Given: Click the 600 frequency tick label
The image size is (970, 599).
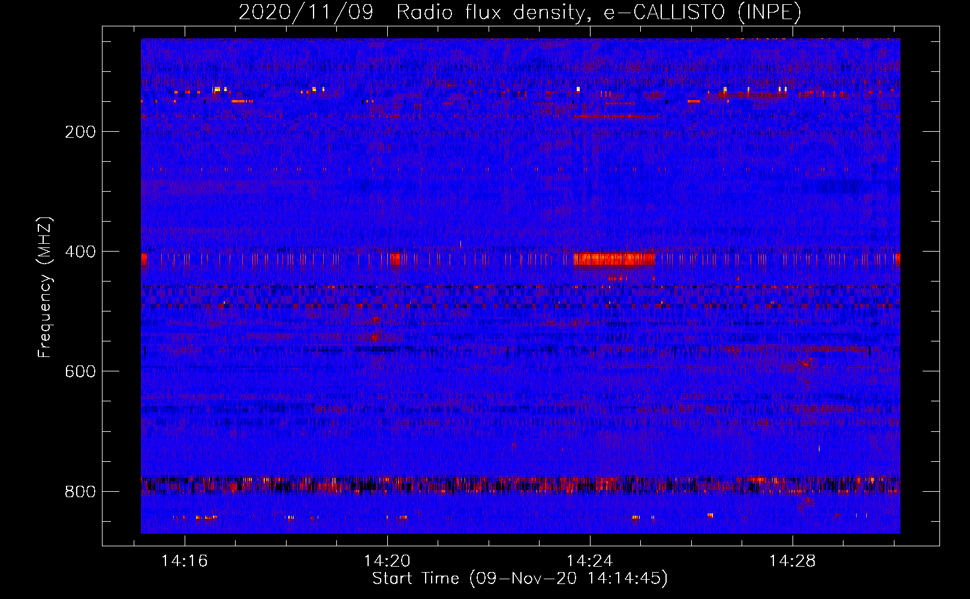Looking at the screenshot, I should [80, 371].
